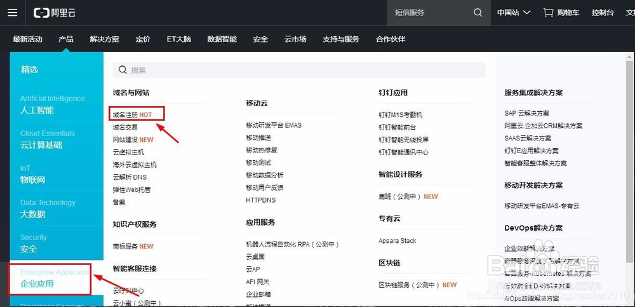Open 移动推送 link
The height and width of the screenshot is (307, 635).
(x=258, y=138)
